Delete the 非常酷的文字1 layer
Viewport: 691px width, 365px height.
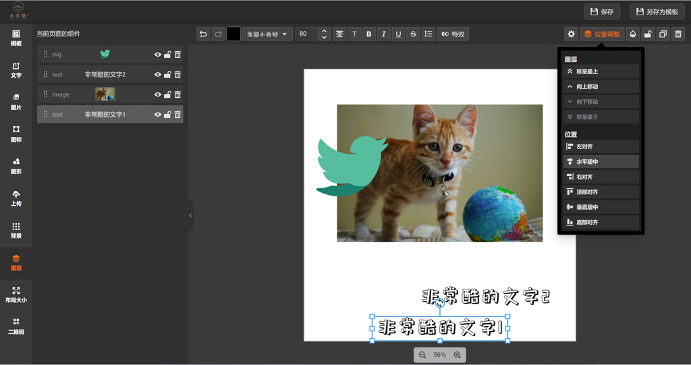[x=177, y=115]
